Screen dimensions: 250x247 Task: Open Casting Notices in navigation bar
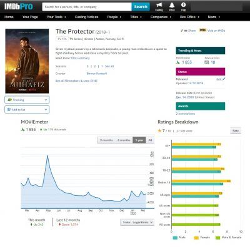(x=86, y=17)
